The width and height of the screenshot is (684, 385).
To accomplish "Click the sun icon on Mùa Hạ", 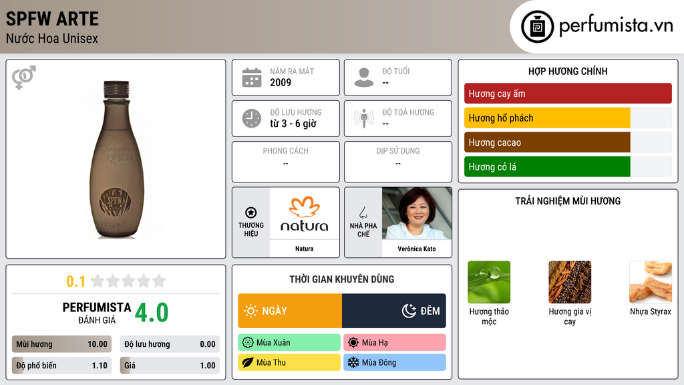I will 353,343.
